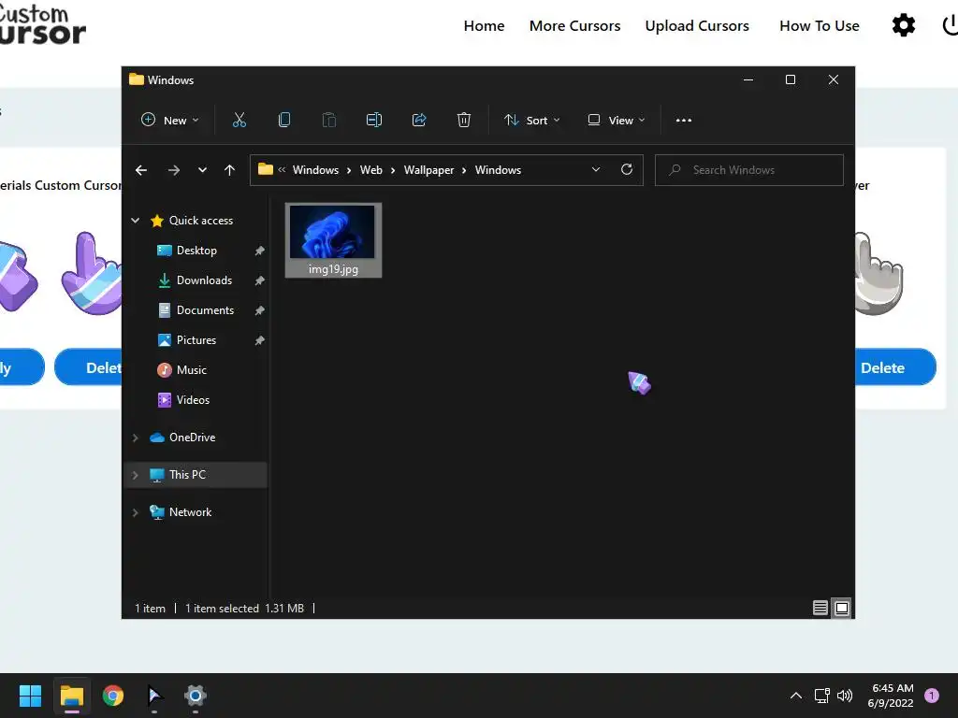Go back with the left arrow
The height and width of the screenshot is (718, 958).
click(141, 170)
